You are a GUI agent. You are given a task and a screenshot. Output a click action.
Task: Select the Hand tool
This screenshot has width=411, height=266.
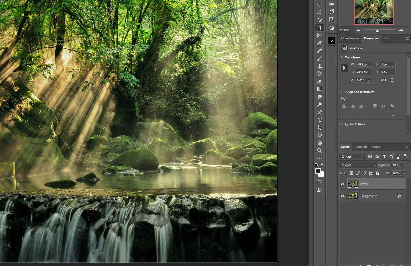(x=320, y=143)
